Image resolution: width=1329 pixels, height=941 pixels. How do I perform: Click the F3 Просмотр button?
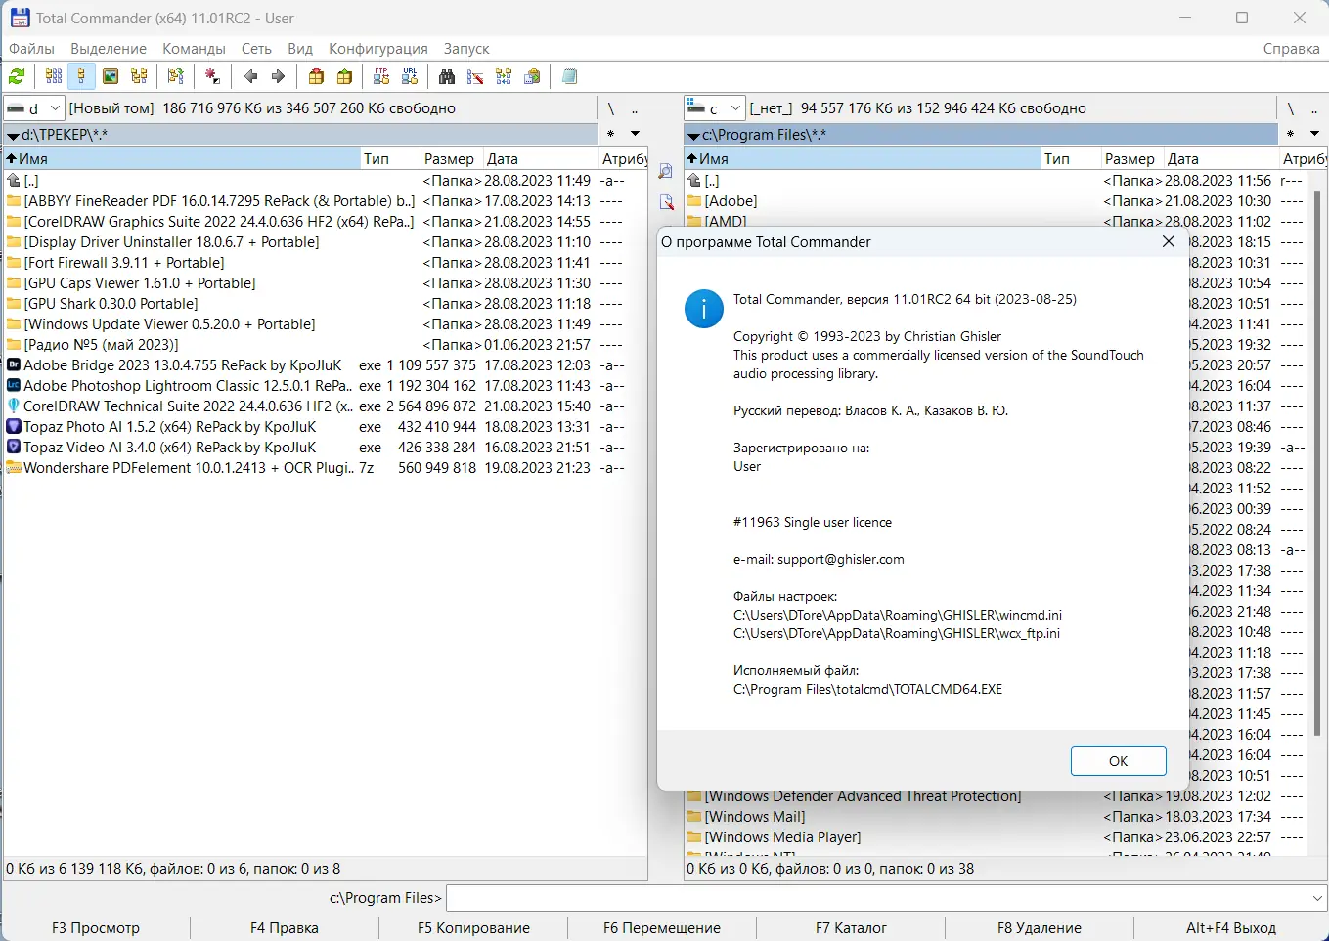click(x=96, y=928)
